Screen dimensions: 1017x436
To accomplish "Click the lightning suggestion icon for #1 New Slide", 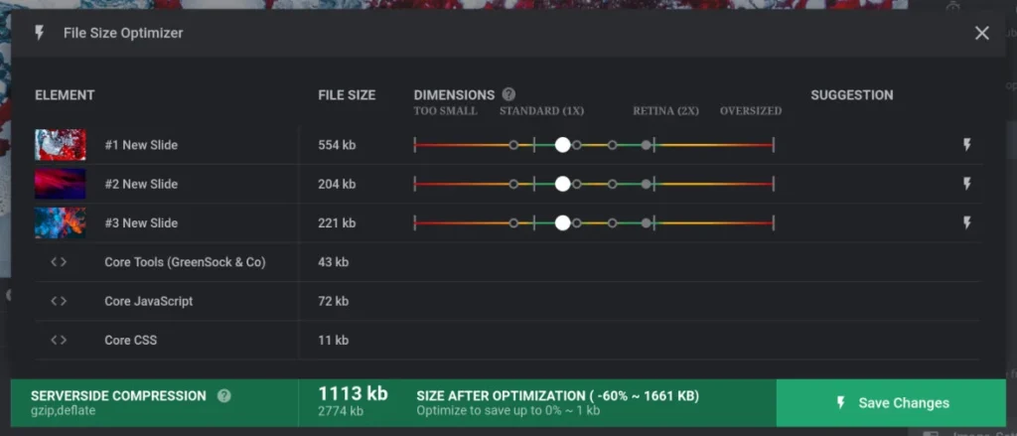I will click(x=967, y=145).
